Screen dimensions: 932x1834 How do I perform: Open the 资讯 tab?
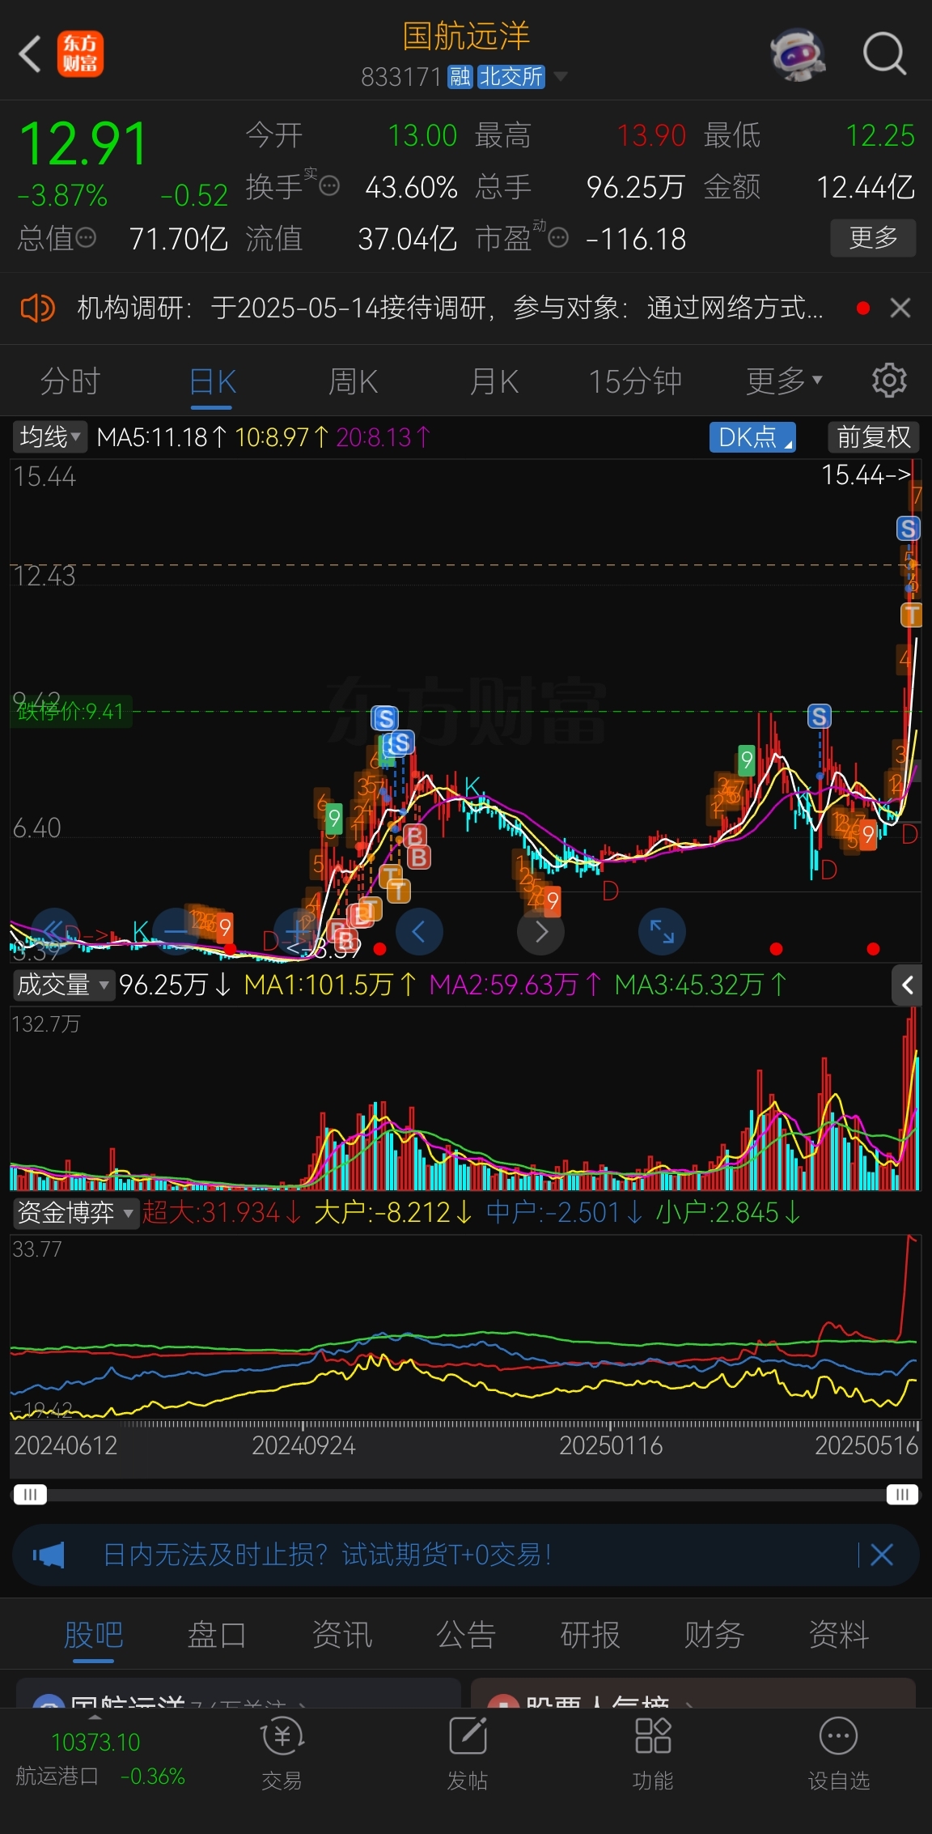(341, 1634)
